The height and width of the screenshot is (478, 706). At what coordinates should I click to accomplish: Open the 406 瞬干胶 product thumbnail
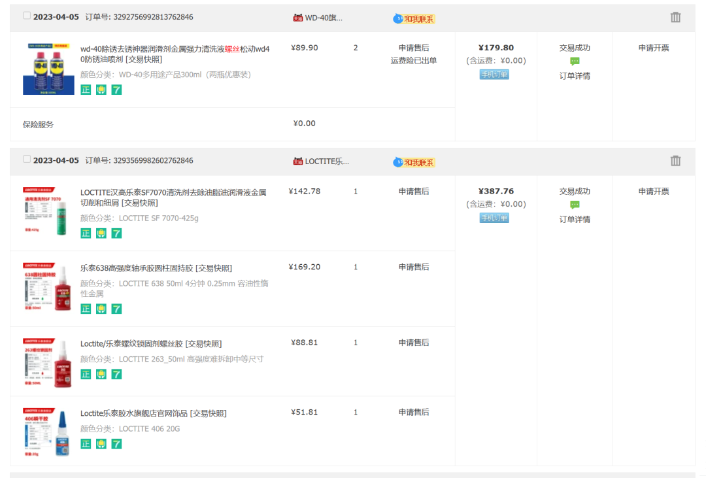coord(48,432)
